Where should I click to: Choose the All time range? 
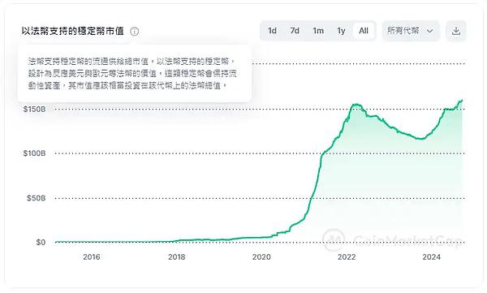point(364,31)
